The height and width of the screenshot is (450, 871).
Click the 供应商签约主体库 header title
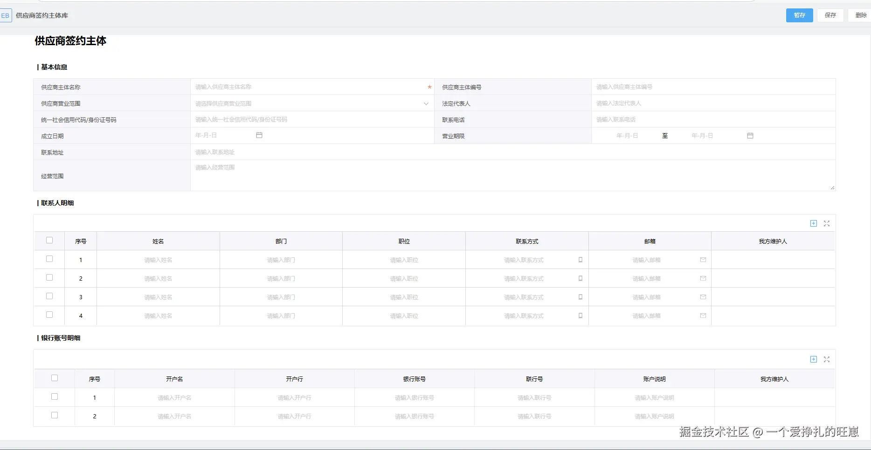pos(42,15)
